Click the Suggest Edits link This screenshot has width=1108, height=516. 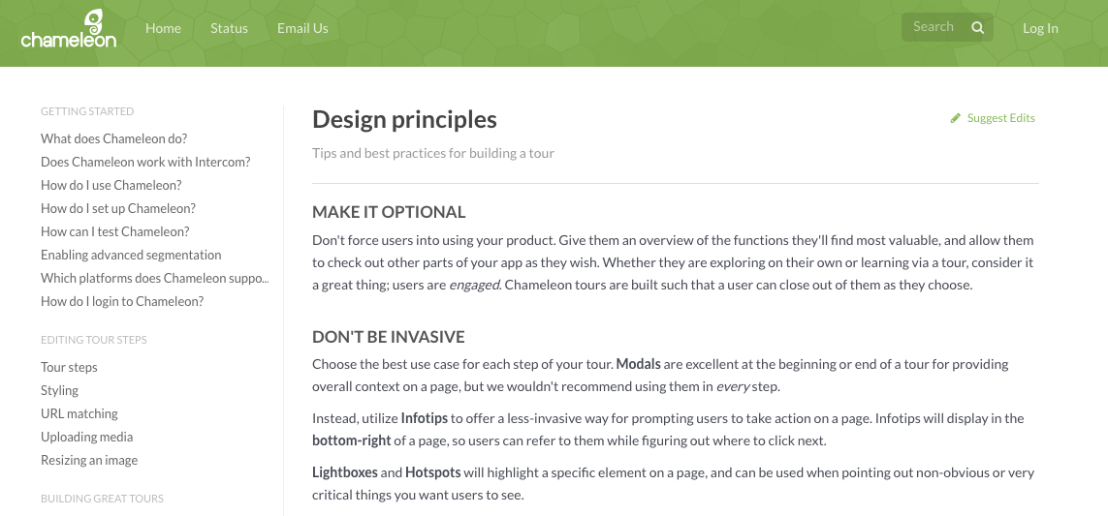pos(1000,118)
